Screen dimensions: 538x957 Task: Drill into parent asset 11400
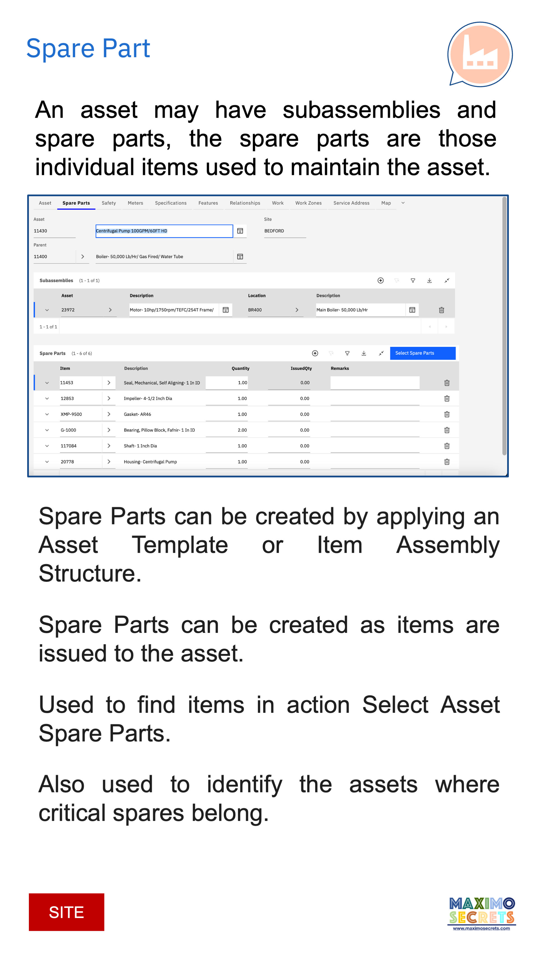(82, 256)
